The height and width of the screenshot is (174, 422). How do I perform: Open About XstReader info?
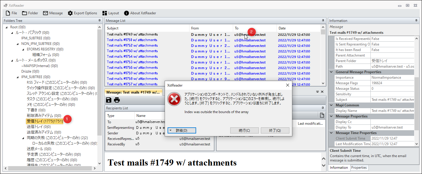(140, 13)
